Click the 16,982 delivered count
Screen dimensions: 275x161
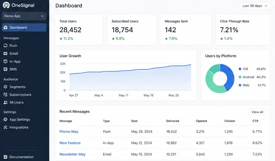pos(171,143)
